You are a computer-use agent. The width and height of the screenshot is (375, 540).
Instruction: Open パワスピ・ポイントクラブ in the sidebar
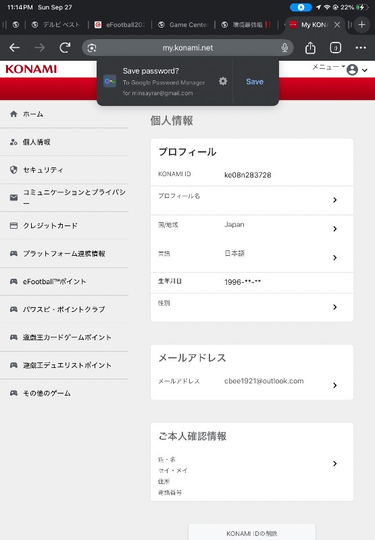pyautogui.click(x=64, y=309)
